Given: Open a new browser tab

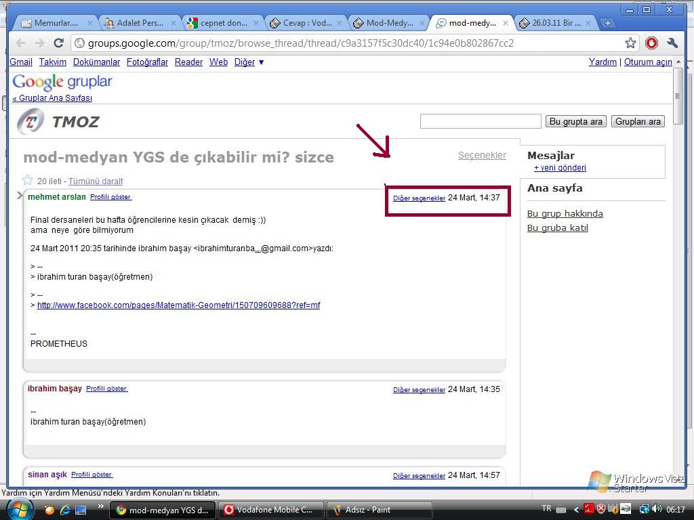Looking at the screenshot, I should tap(608, 23).
